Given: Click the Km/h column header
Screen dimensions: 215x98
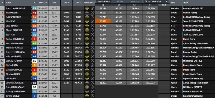Looking at the screenshot, I should pos(164,5).
